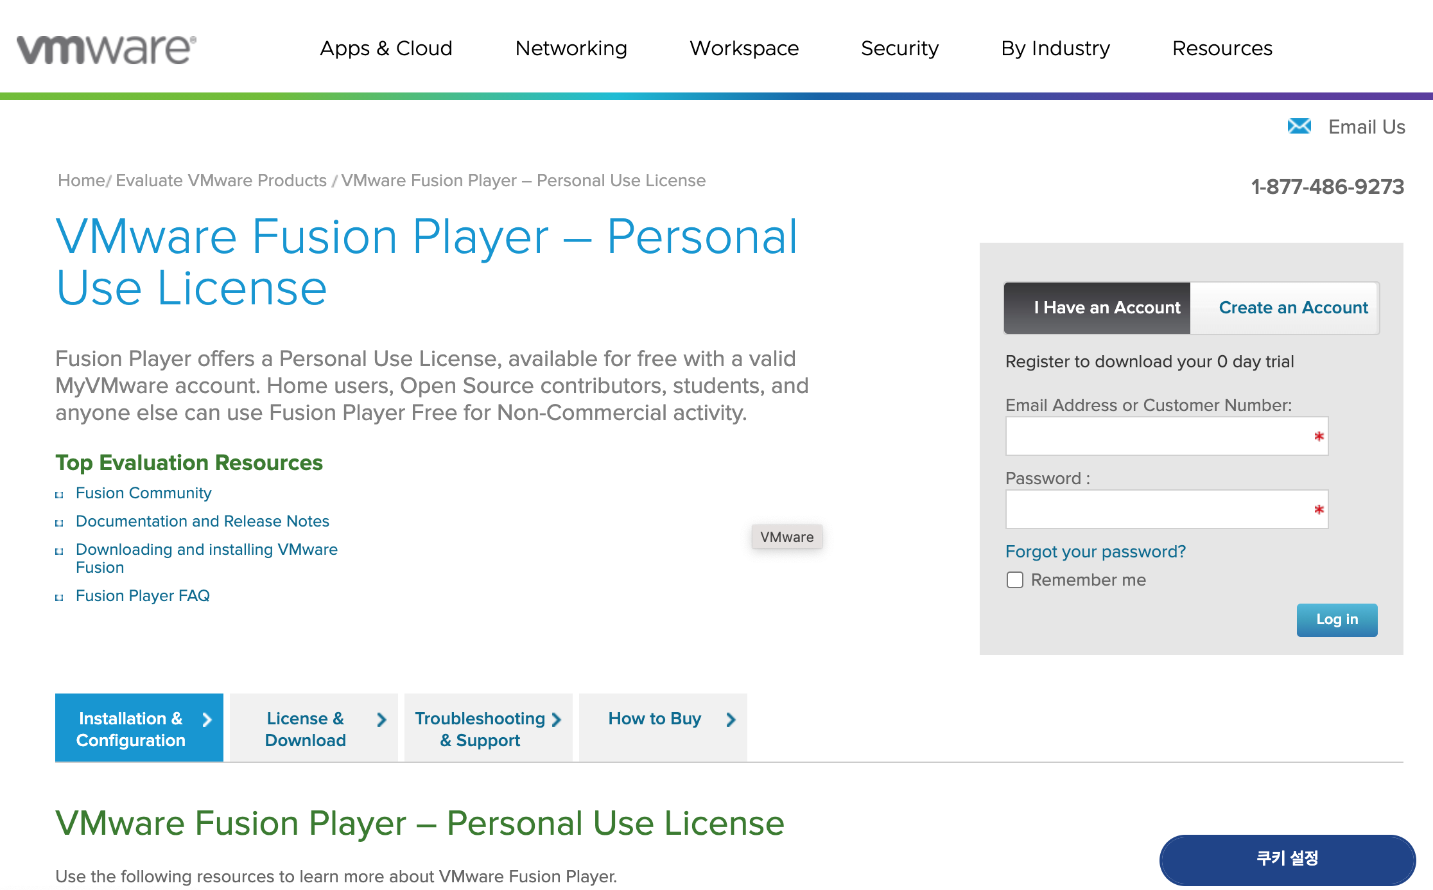Expand the By Industry menu

coord(1055,48)
